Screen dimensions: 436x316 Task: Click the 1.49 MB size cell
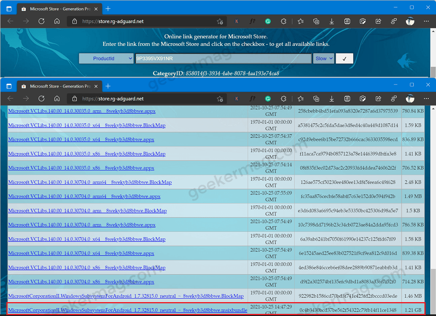tap(412, 196)
